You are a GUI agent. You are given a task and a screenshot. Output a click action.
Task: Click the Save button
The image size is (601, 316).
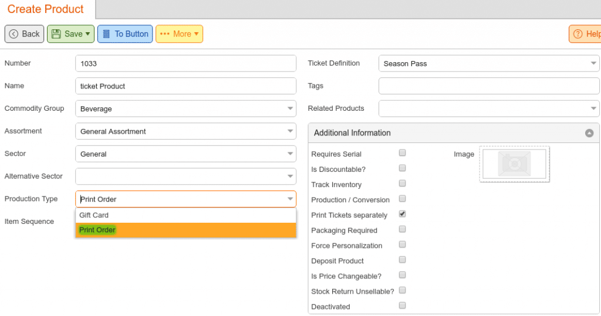(x=70, y=33)
